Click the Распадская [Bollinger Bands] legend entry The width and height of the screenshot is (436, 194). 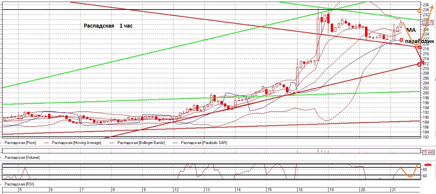[x=141, y=143]
